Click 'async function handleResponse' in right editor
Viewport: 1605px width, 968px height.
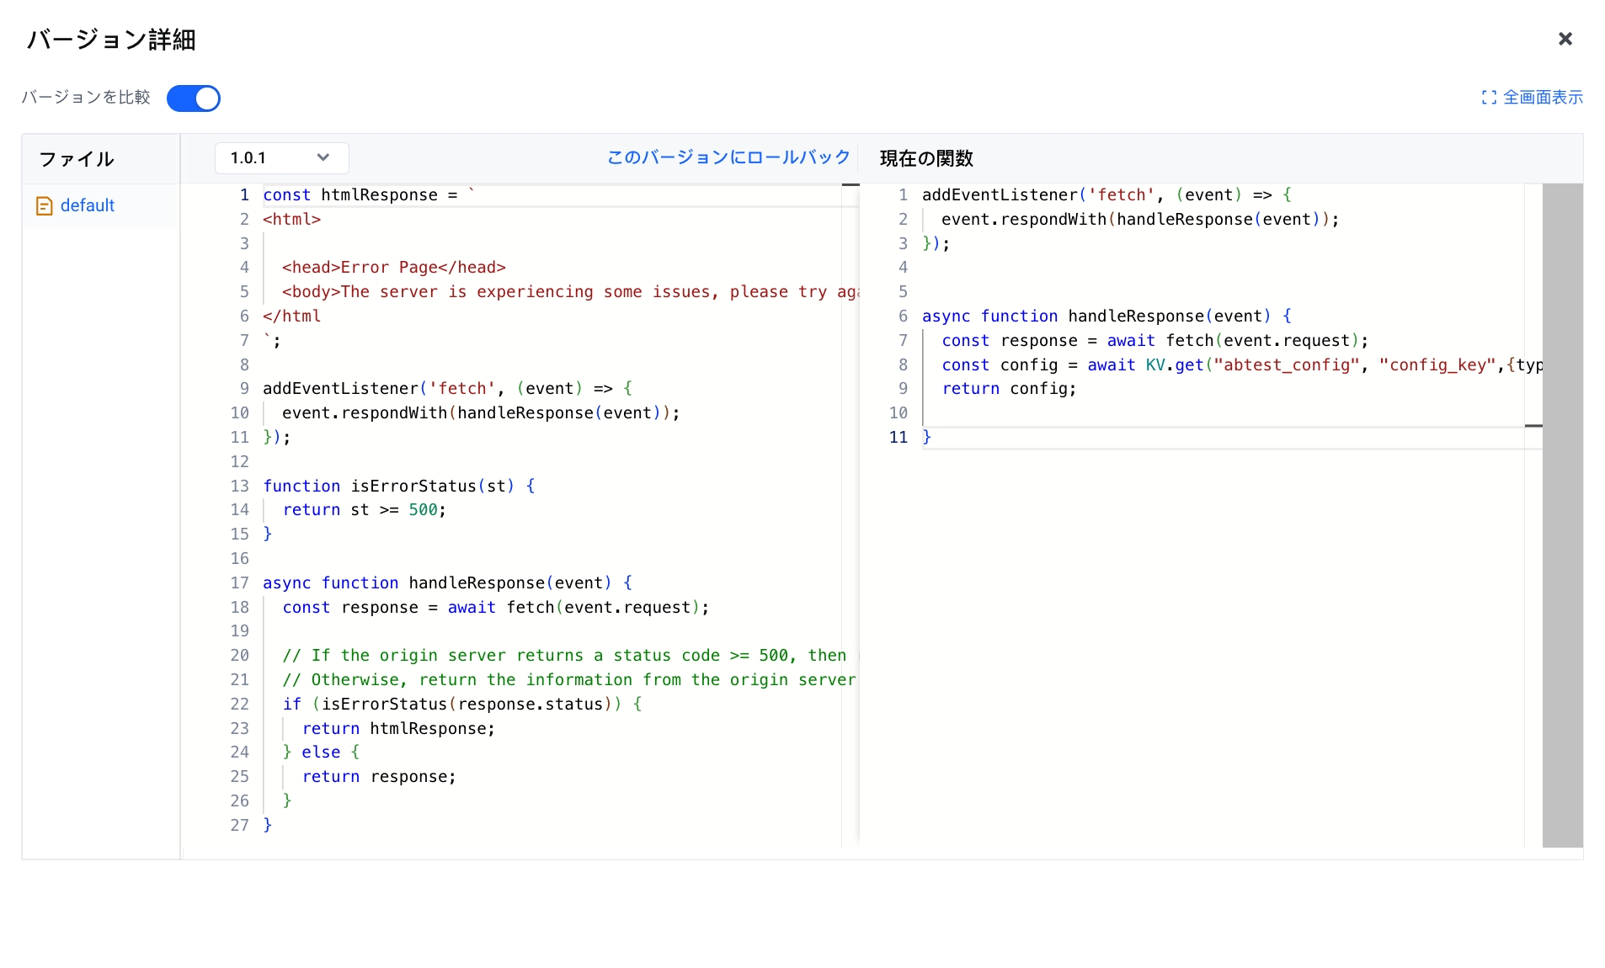coord(1106,316)
